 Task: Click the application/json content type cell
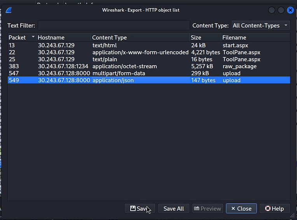(x=113, y=80)
